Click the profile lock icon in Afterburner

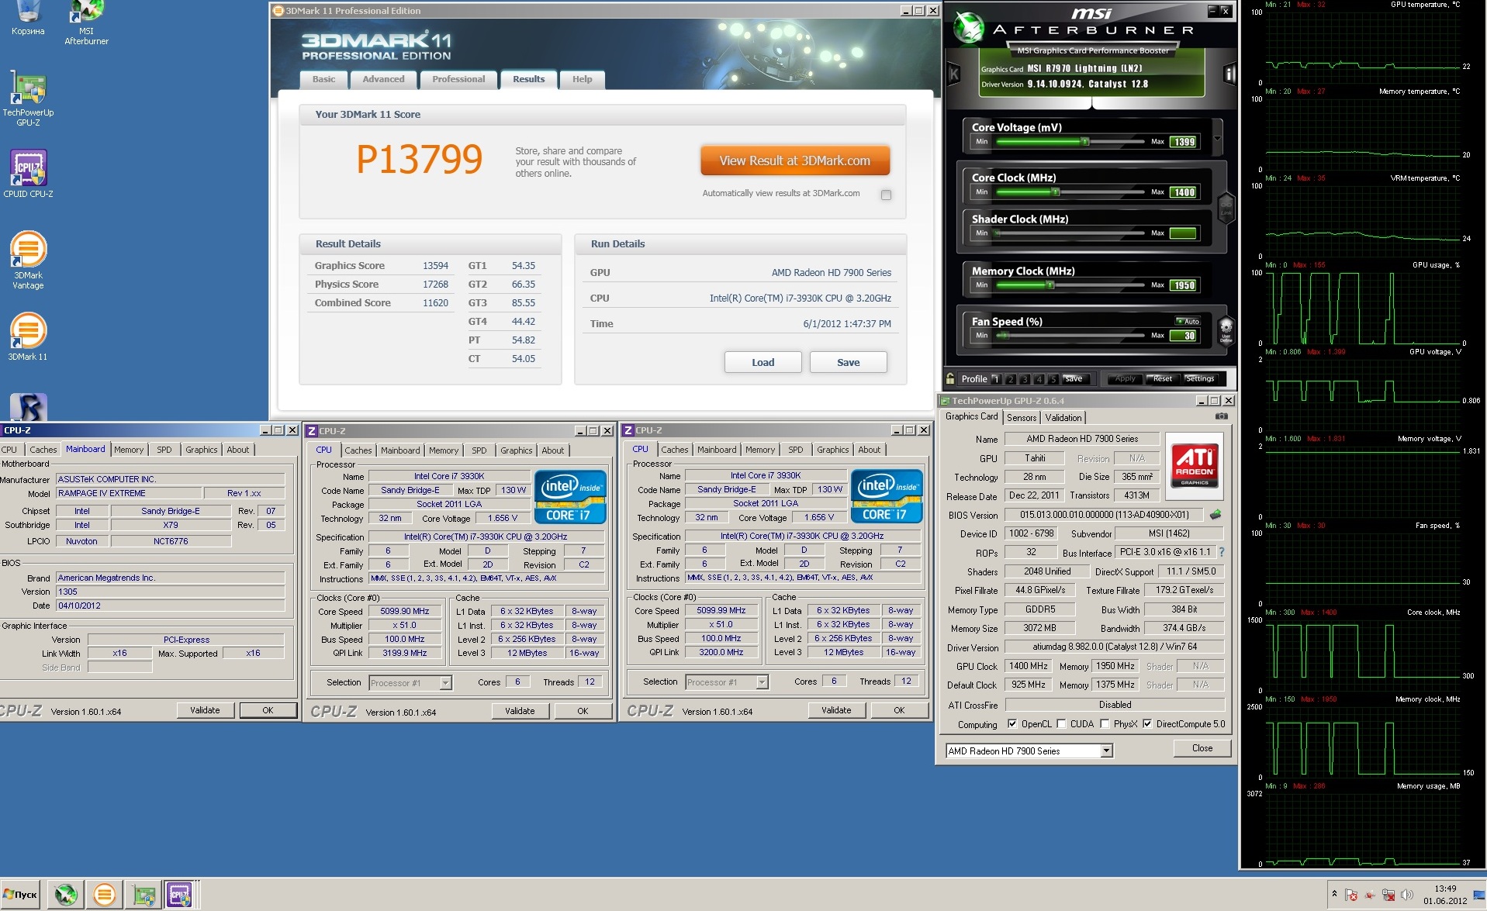[x=950, y=378]
